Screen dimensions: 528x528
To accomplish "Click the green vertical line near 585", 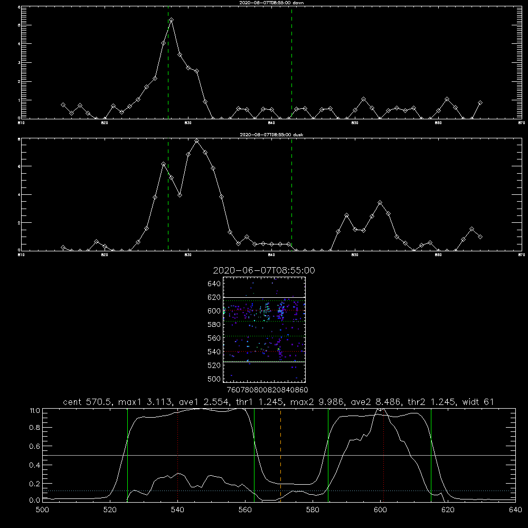I will pos(328,455).
